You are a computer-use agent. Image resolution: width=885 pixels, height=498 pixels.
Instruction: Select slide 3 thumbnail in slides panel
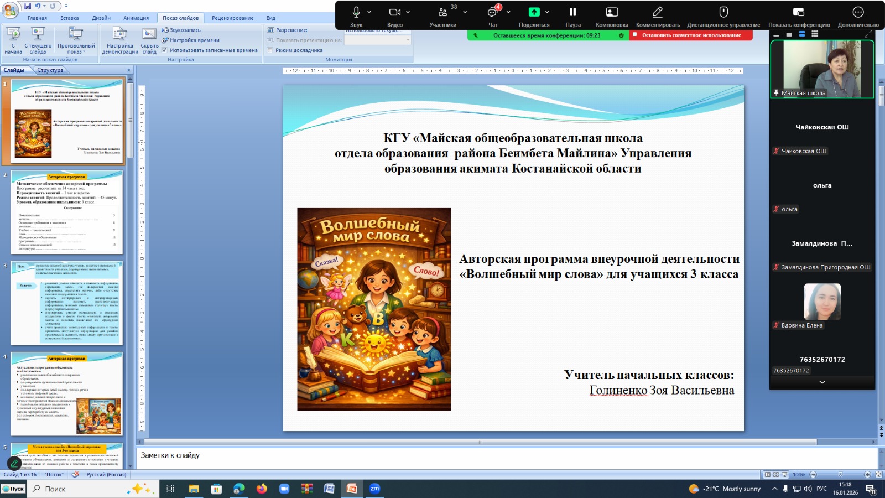(67, 303)
